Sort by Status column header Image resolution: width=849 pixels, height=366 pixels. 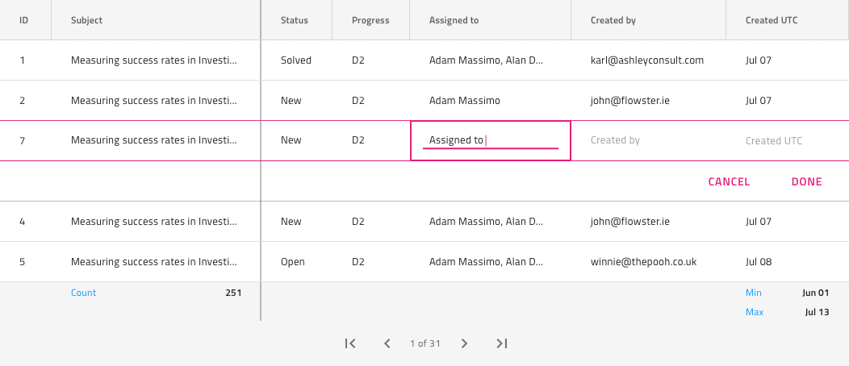tap(295, 20)
